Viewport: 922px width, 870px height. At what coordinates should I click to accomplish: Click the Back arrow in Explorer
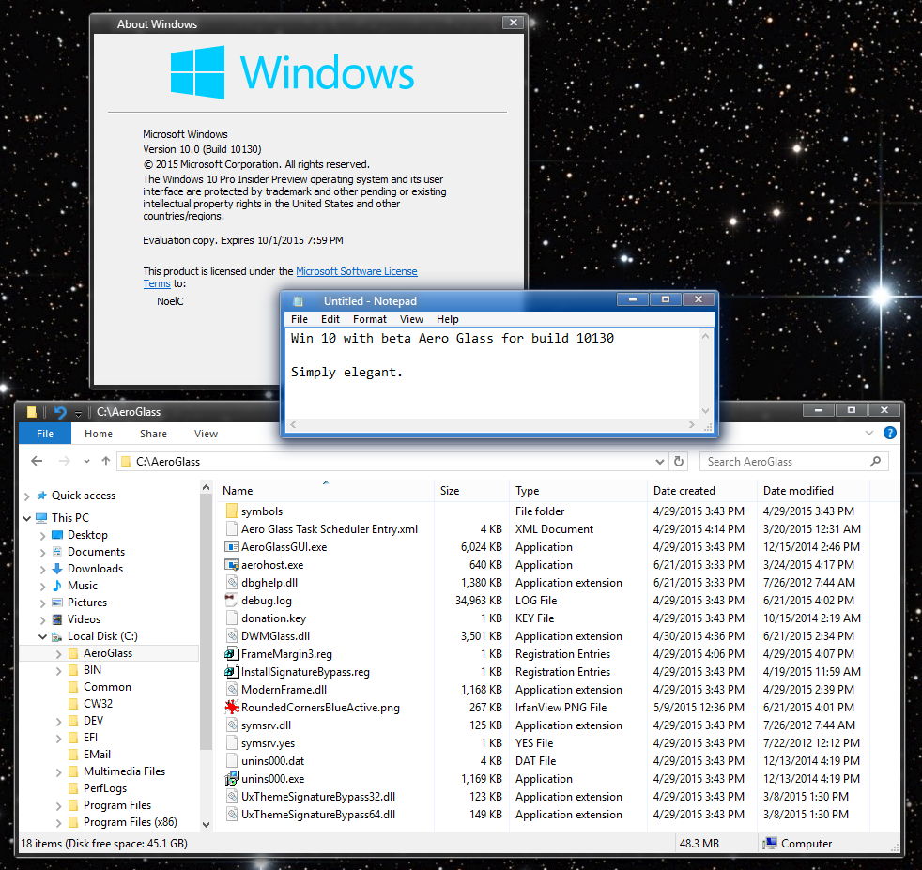pos(37,461)
